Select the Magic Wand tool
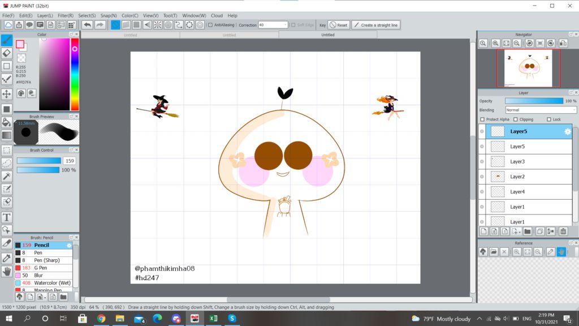Viewport: 579px width, 326px height. coord(7,177)
